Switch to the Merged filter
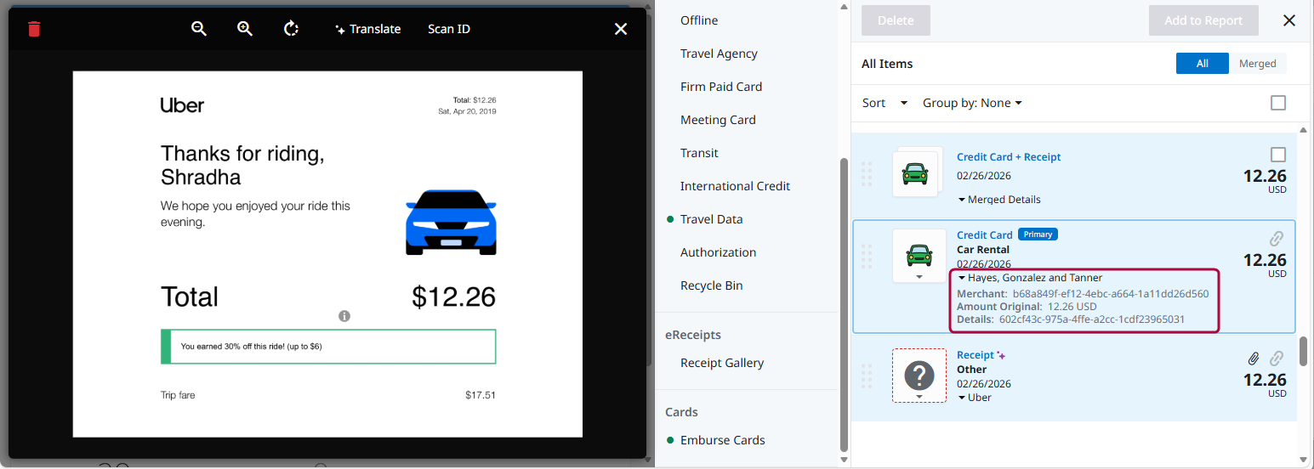This screenshot has height=469, width=1314. click(x=1257, y=64)
